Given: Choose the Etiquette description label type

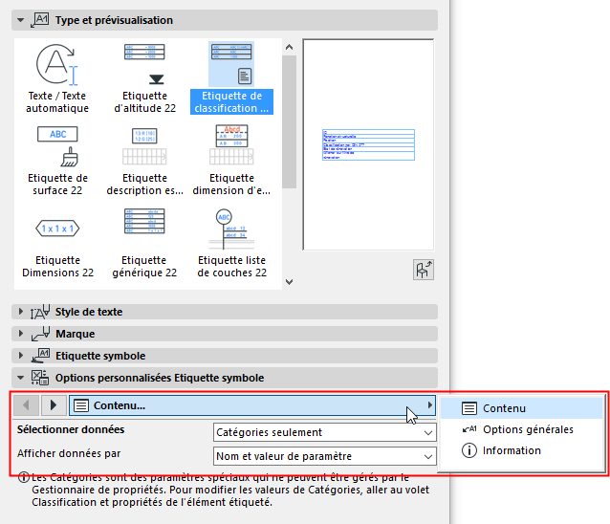Looking at the screenshot, I should (144, 161).
